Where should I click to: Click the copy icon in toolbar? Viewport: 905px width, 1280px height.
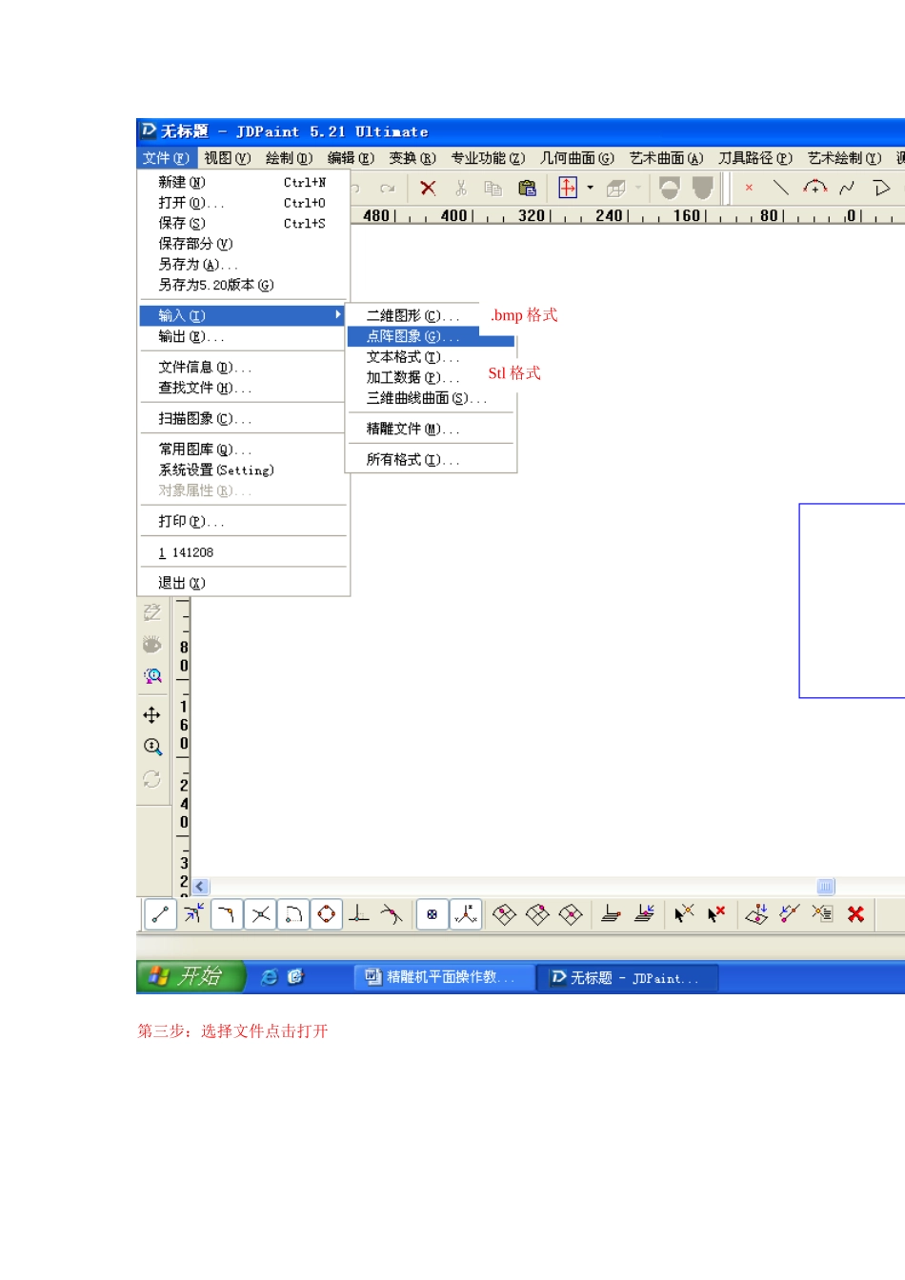tap(493, 189)
